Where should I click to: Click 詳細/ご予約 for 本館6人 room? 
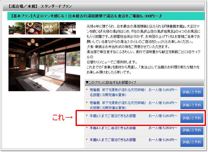point(192,142)
